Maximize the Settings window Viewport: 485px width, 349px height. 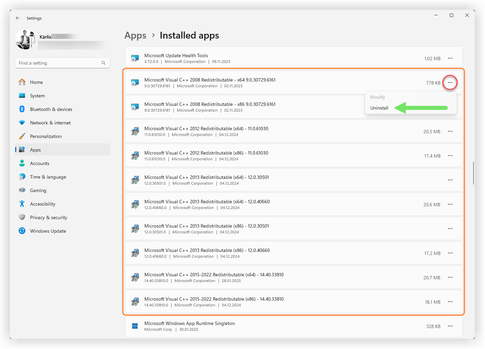pos(451,15)
